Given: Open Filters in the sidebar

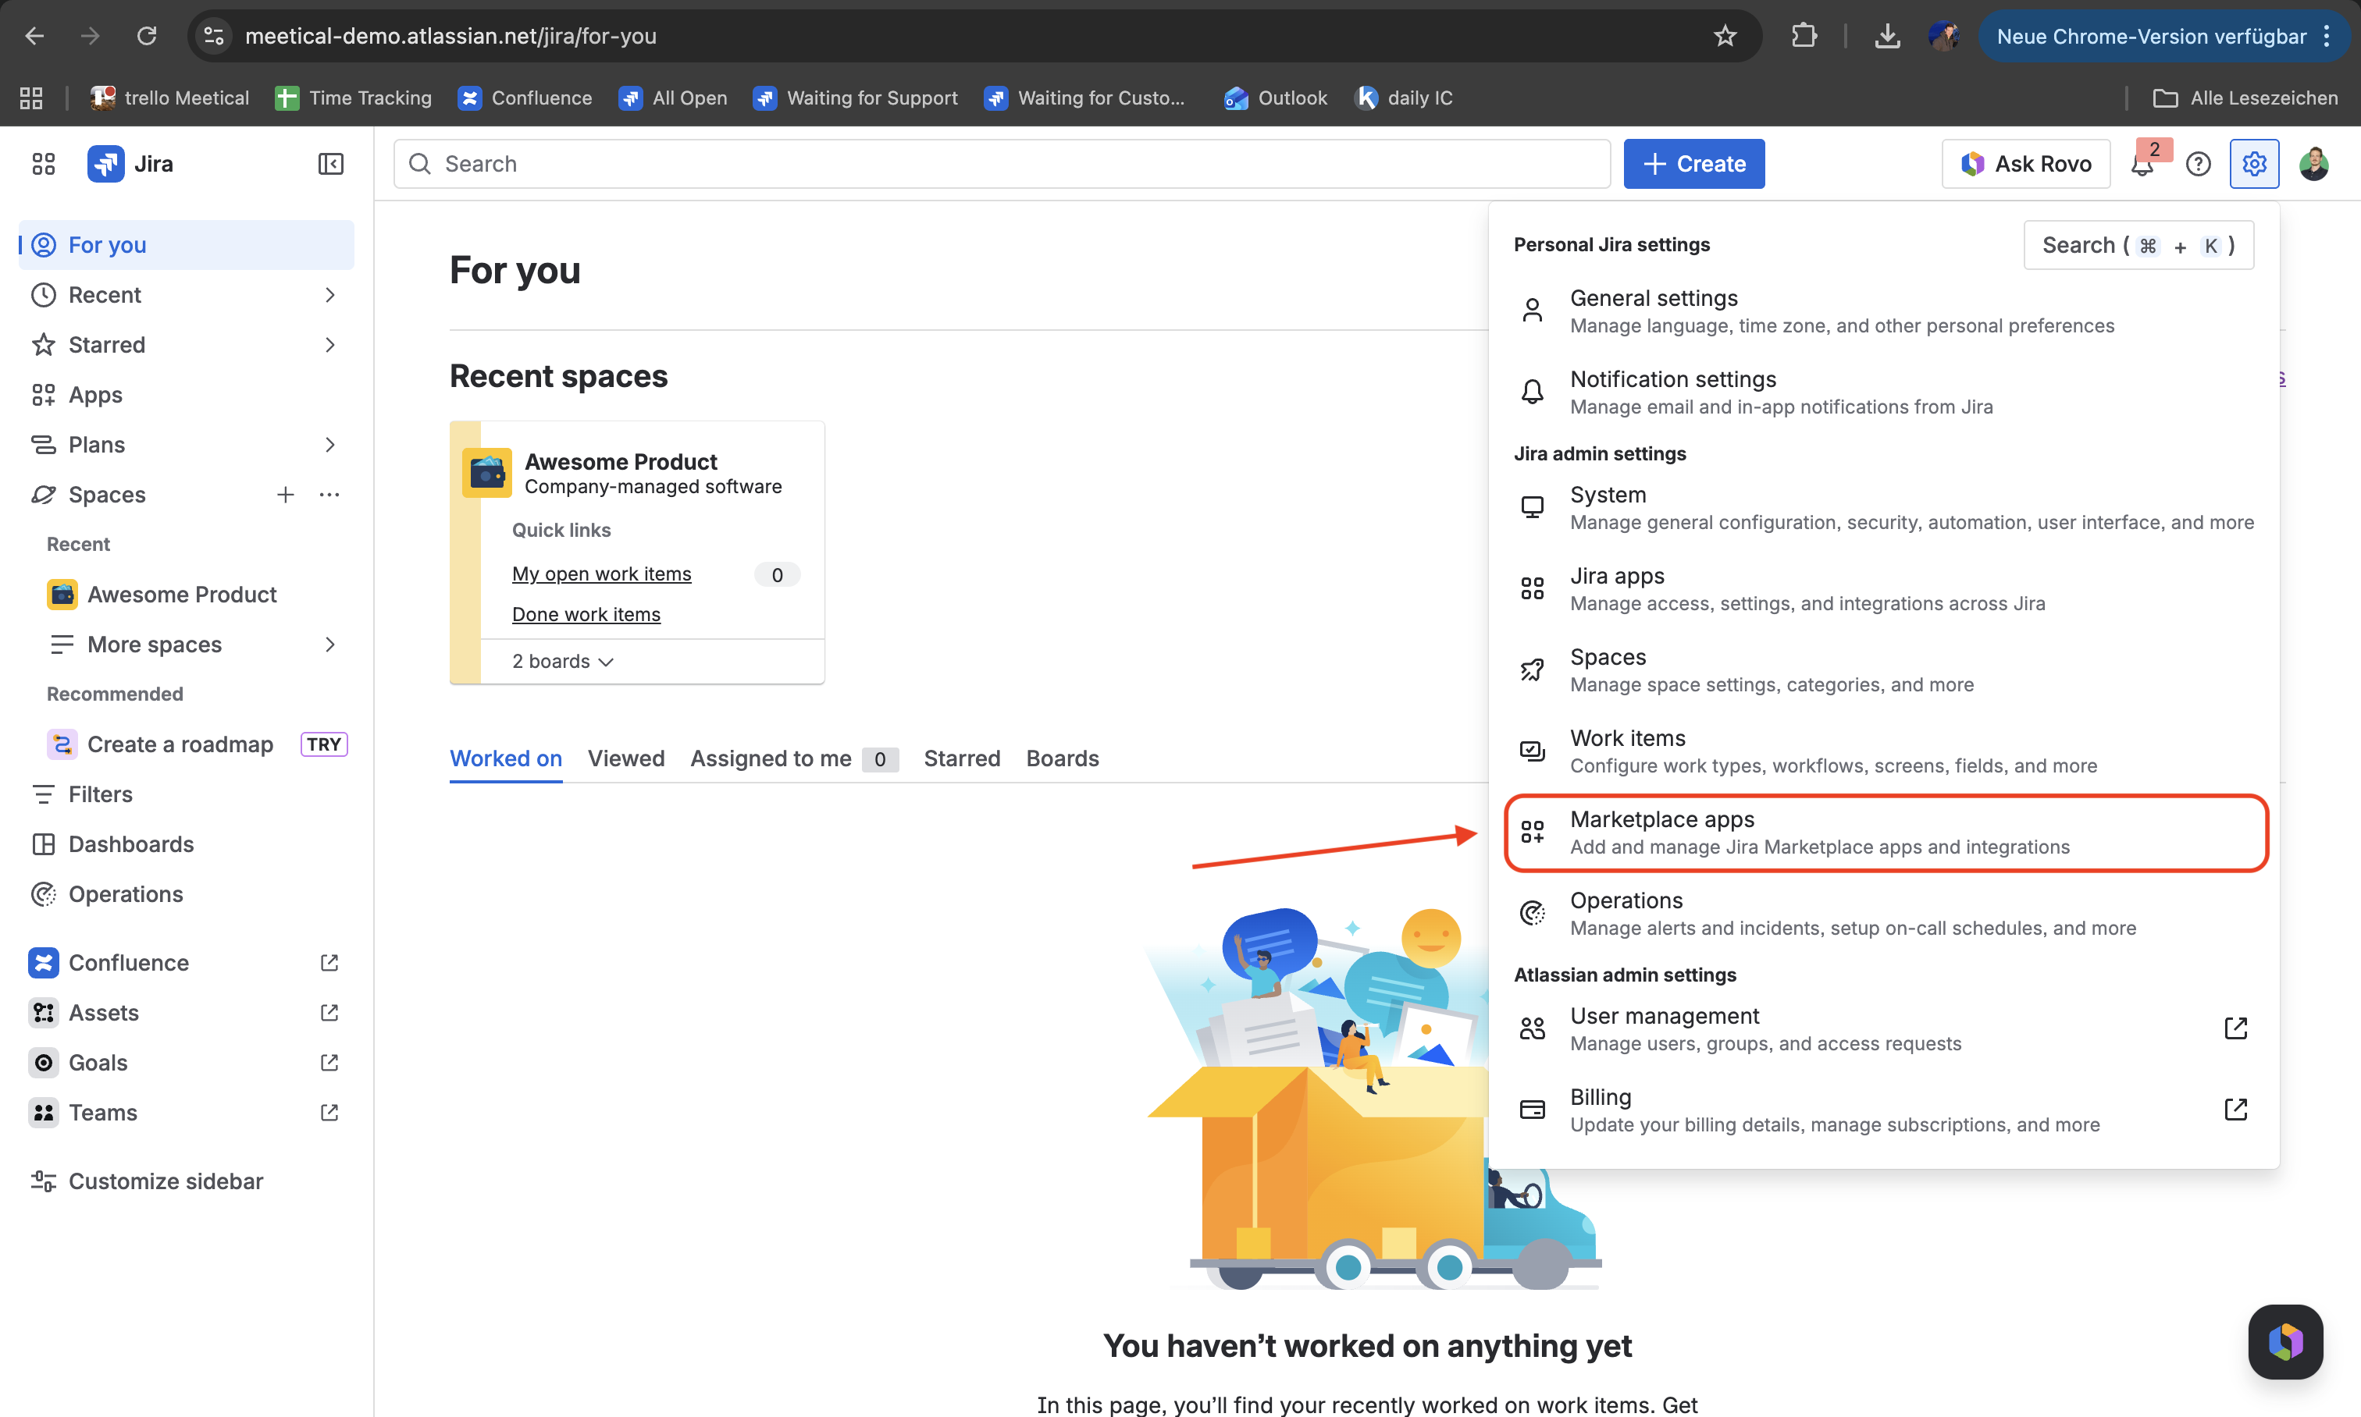Looking at the screenshot, I should point(185,794).
